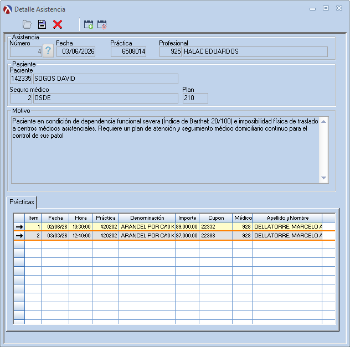Viewport: 350px width, 347px height.
Task: Click the Importe cell 89,000.00
Action: (x=187, y=227)
